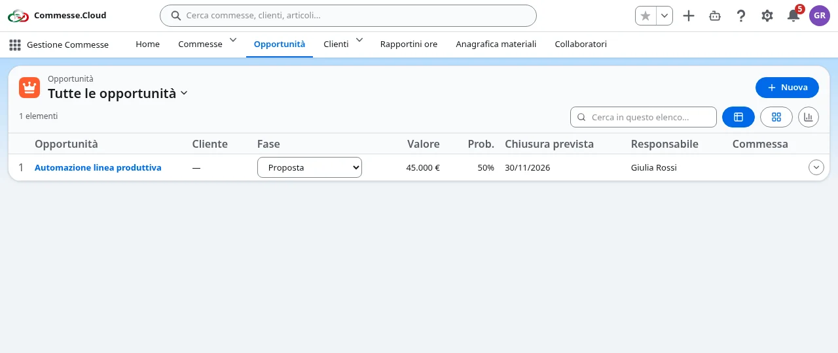Open the help question mark icon
The width and height of the screenshot is (838, 353).
coord(741,16)
